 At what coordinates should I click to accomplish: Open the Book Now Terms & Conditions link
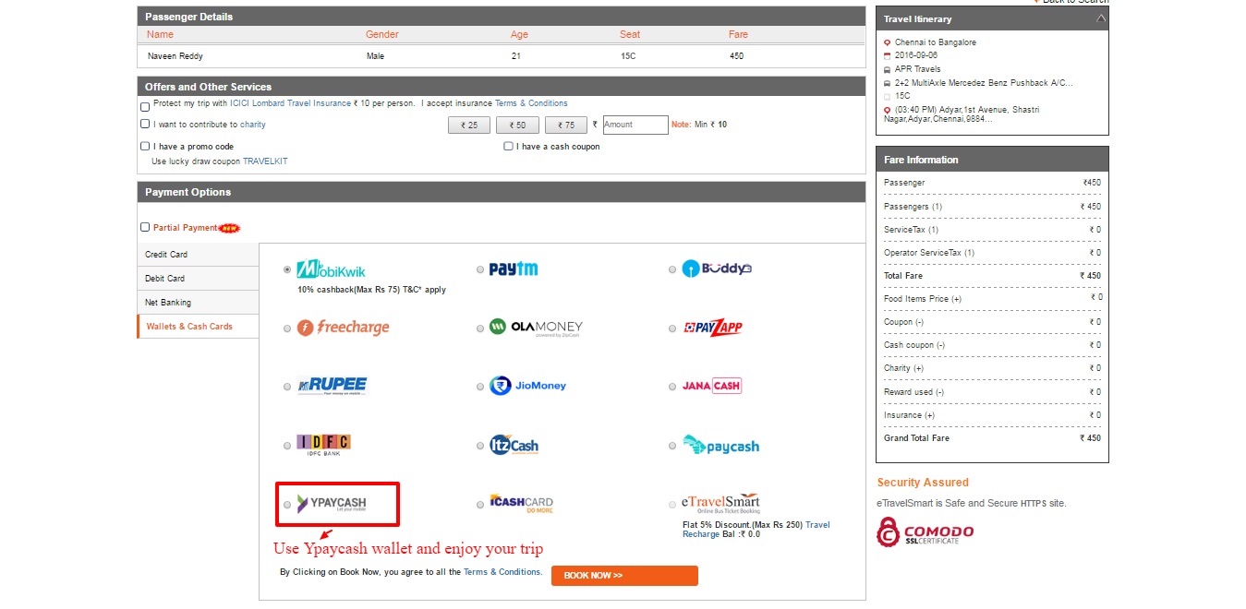502,572
